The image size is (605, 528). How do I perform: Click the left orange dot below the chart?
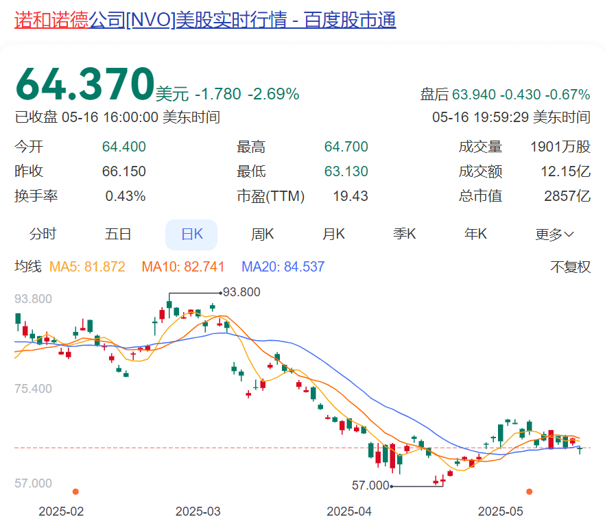point(77,492)
